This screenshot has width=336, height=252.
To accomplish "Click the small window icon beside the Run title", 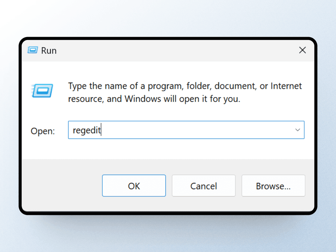I will tap(32, 50).
